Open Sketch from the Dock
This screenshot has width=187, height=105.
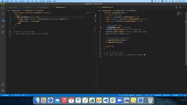click(99, 100)
